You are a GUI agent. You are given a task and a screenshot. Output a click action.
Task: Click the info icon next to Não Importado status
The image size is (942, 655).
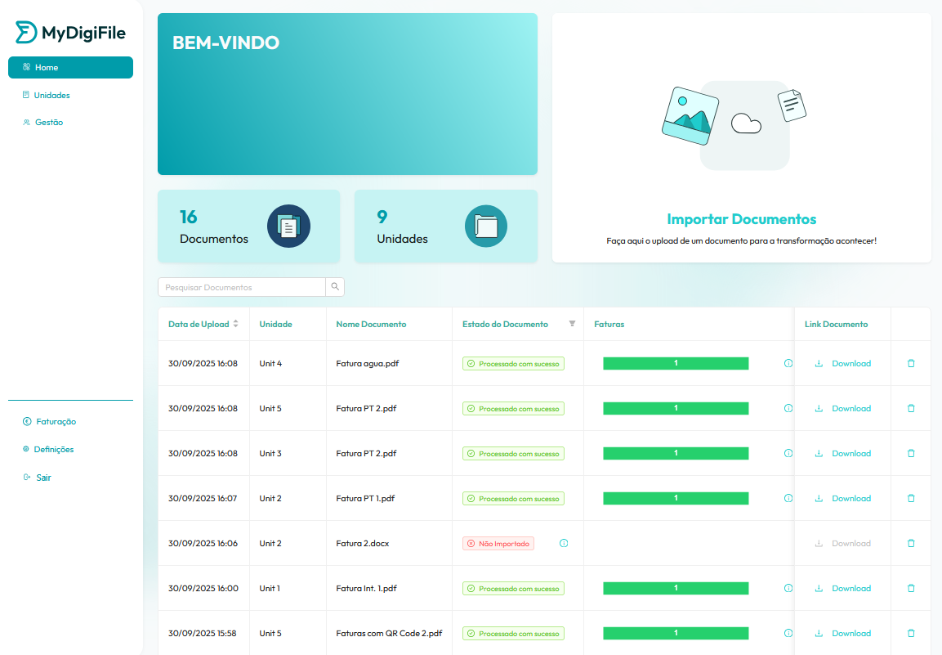tap(564, 542)
